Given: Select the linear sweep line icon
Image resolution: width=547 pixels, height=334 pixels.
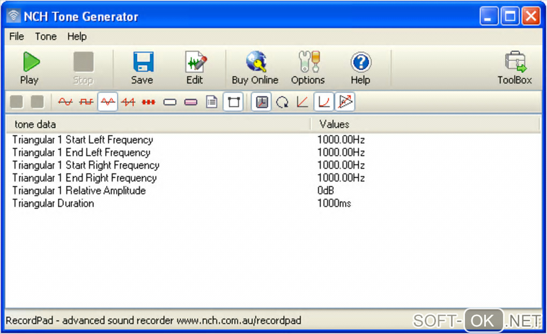Looking at the screenshot, I should [x=302, y=102].
